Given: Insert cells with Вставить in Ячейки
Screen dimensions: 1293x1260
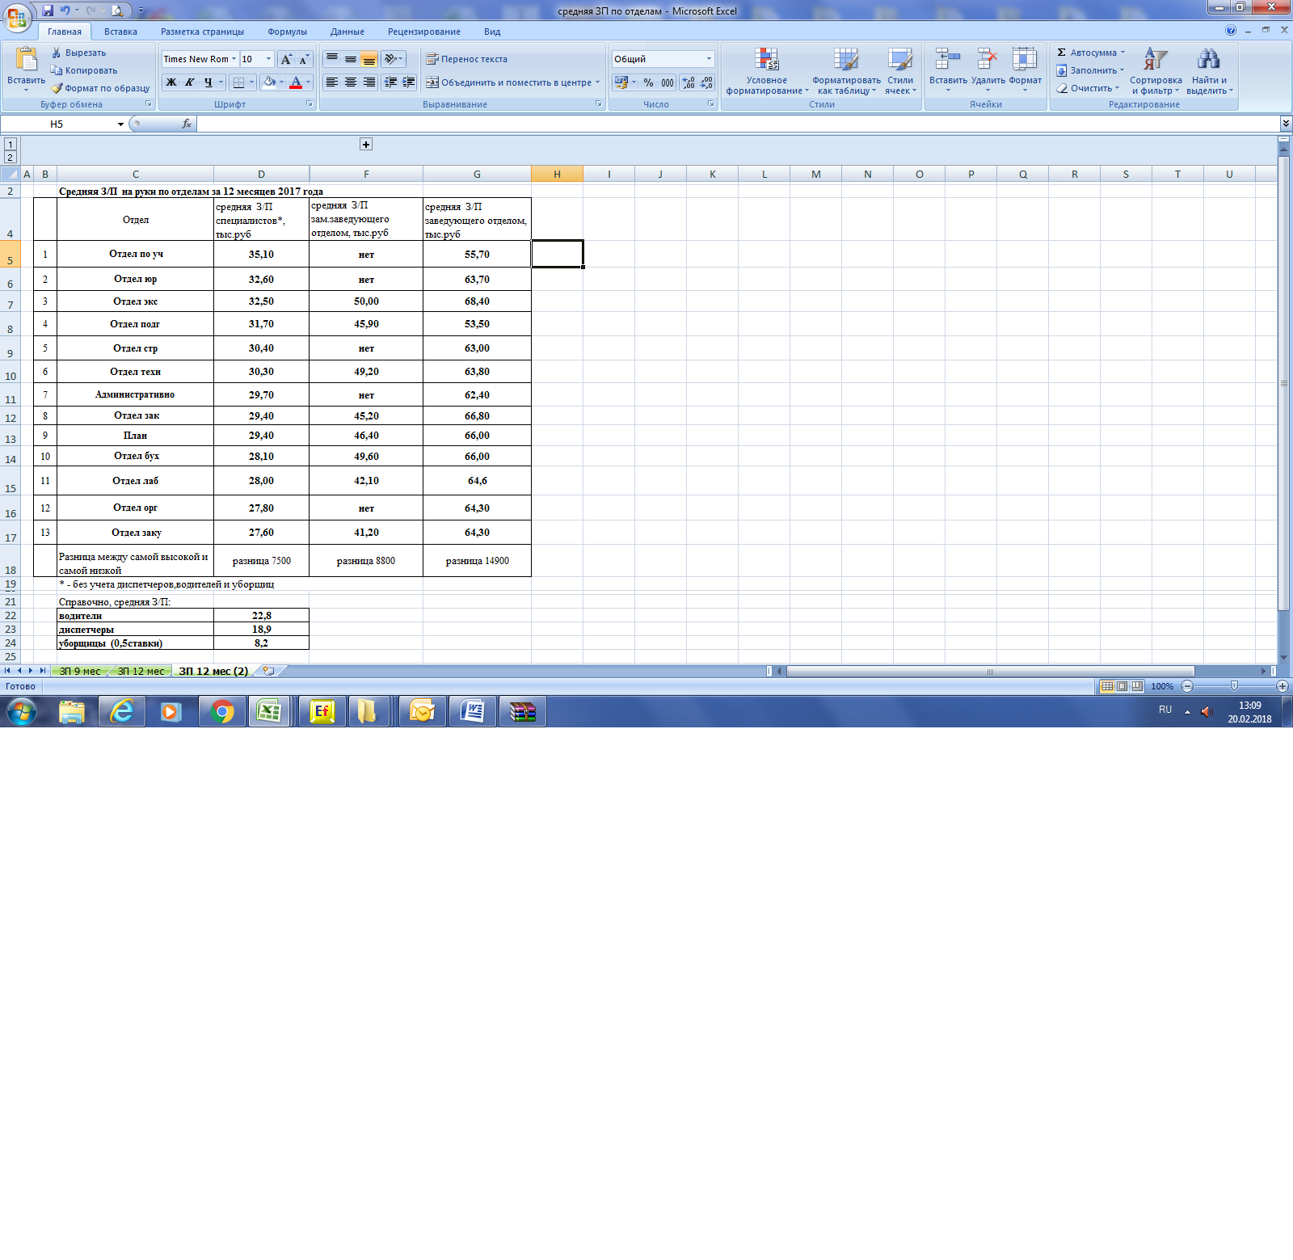Looking at the screenshot, I should [948, 70].
